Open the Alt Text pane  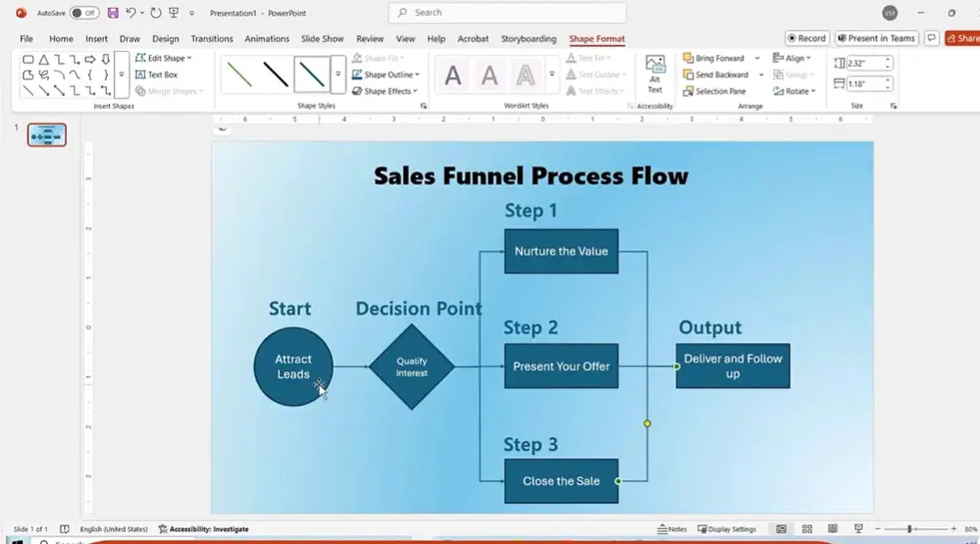point(654,74)
